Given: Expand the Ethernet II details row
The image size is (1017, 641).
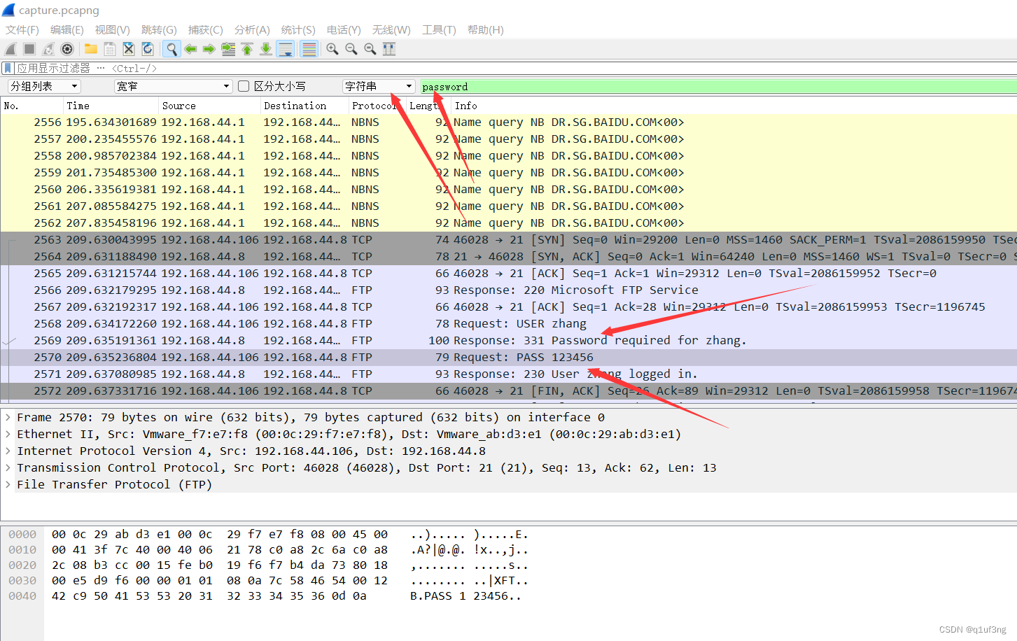Looking at the screenshot, I should coord(8,434).
